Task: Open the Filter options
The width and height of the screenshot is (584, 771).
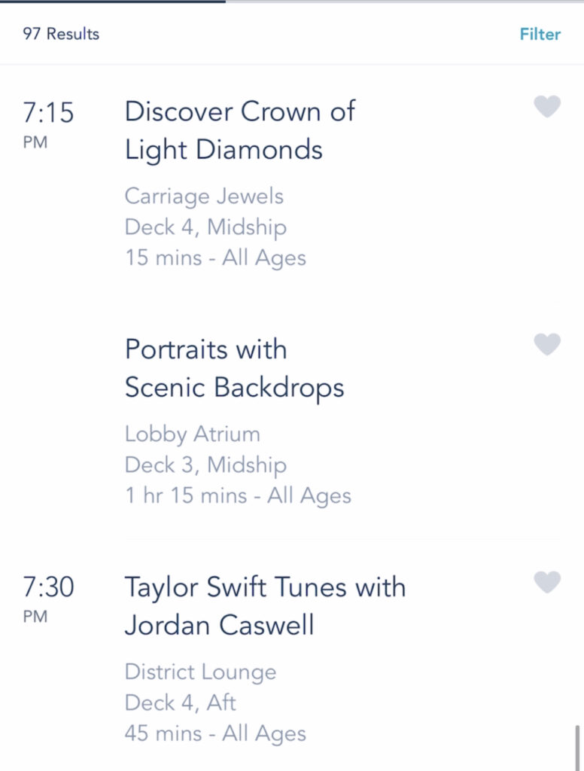Action: [540, 34]
